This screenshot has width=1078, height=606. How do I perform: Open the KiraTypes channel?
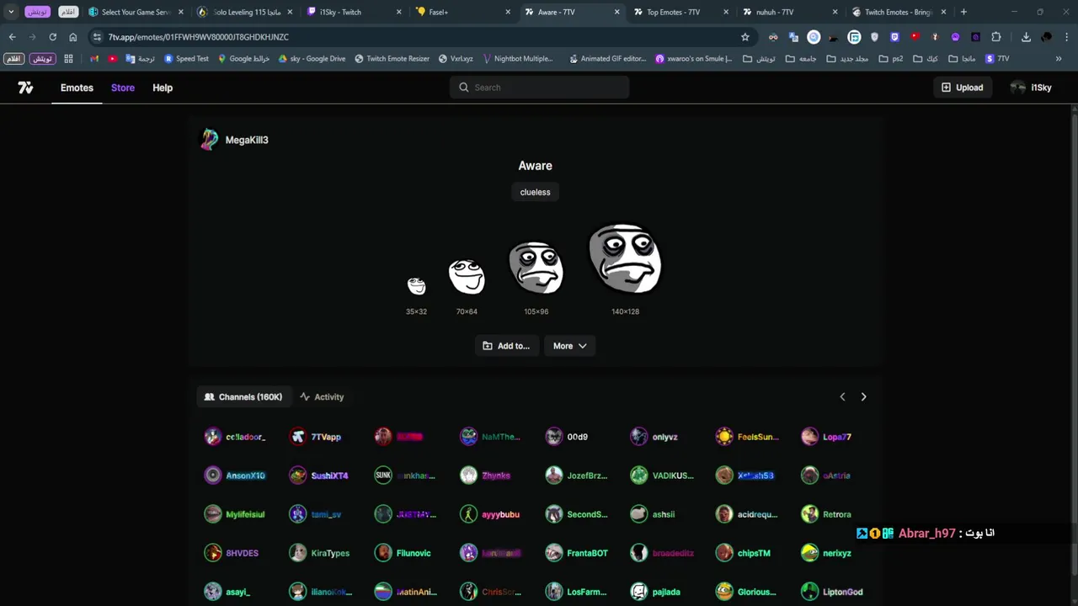coord(320,553)
